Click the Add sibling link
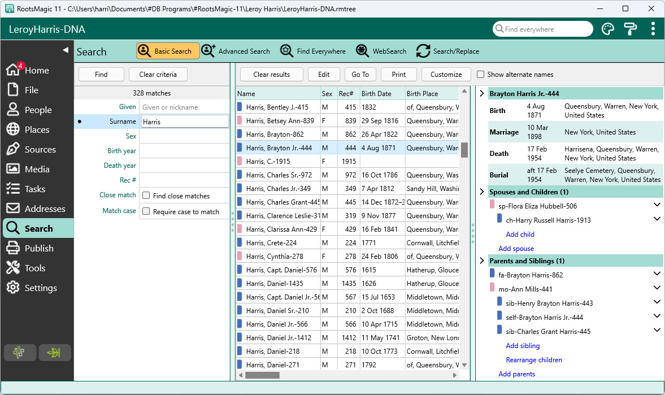The height and width of the screenshot is (395, 665). pyautogui.click(x=523, y=346)
